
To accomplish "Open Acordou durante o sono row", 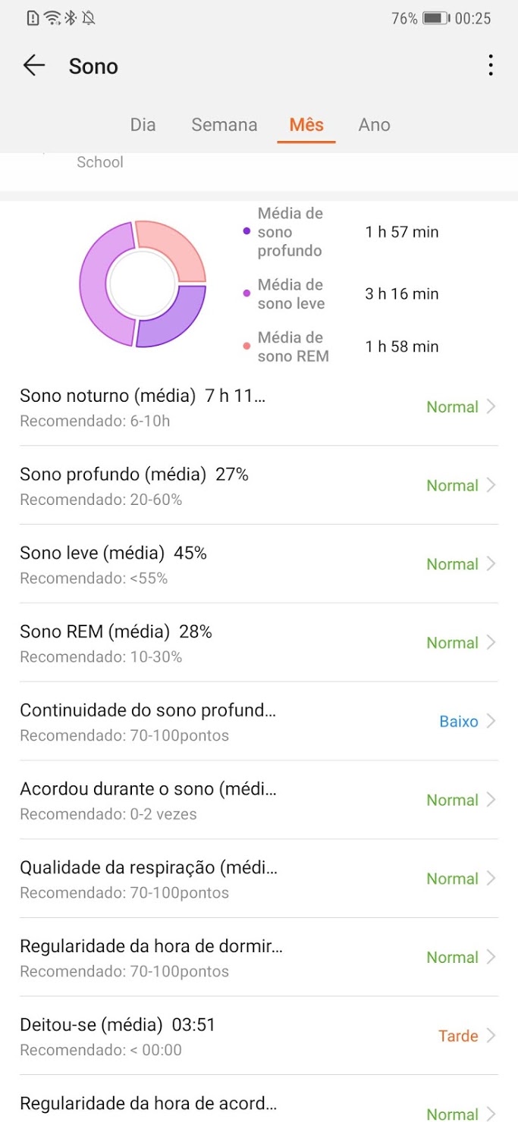I will click(x=258, y=800).
